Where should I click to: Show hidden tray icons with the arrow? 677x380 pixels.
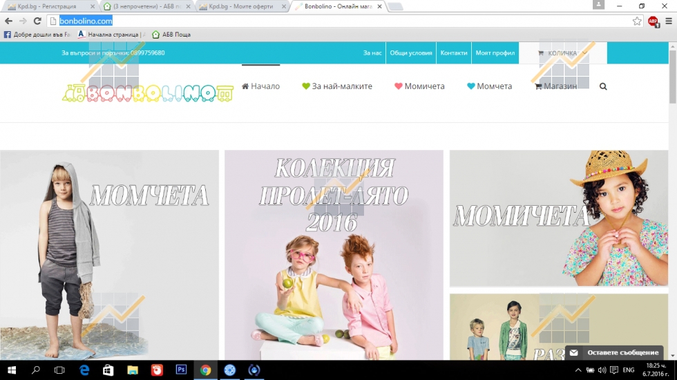(x=578, y=370)
